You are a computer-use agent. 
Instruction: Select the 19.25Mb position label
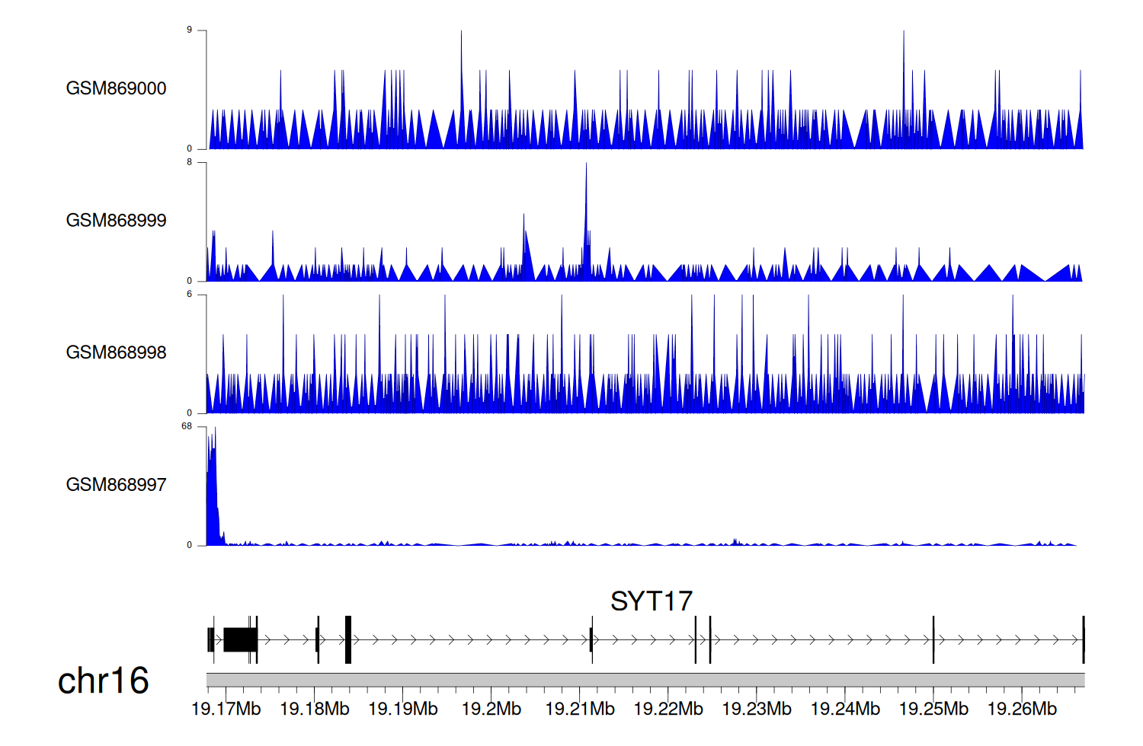point(933,709)
